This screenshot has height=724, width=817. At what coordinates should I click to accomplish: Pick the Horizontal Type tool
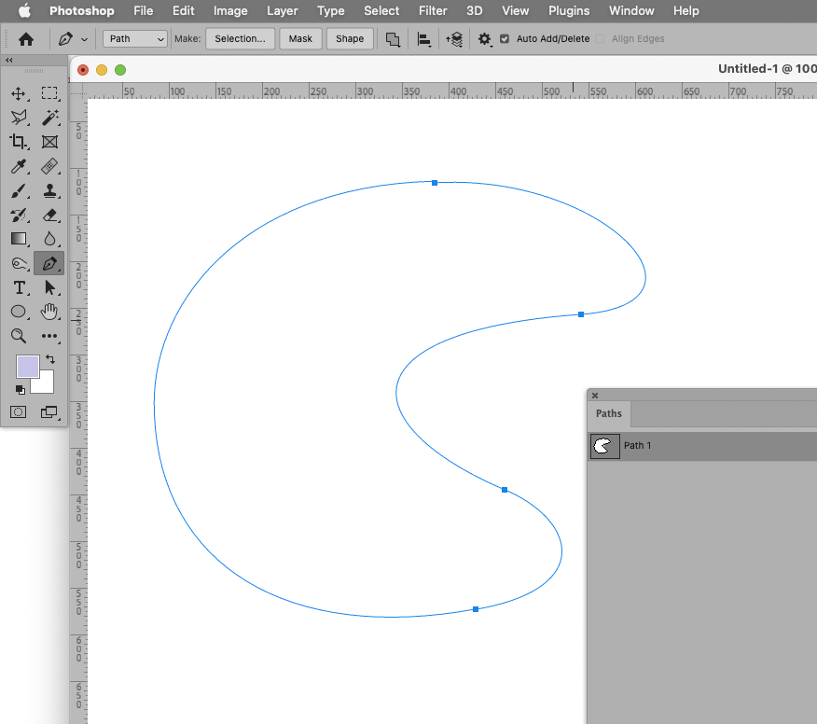(19, 288)
